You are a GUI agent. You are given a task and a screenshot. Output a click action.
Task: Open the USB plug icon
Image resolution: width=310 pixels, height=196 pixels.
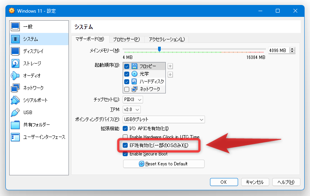pyautogui.click(x=15, y=113)
